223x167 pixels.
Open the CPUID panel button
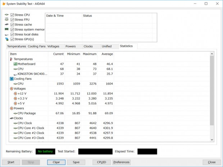click(x=101, y=162)
